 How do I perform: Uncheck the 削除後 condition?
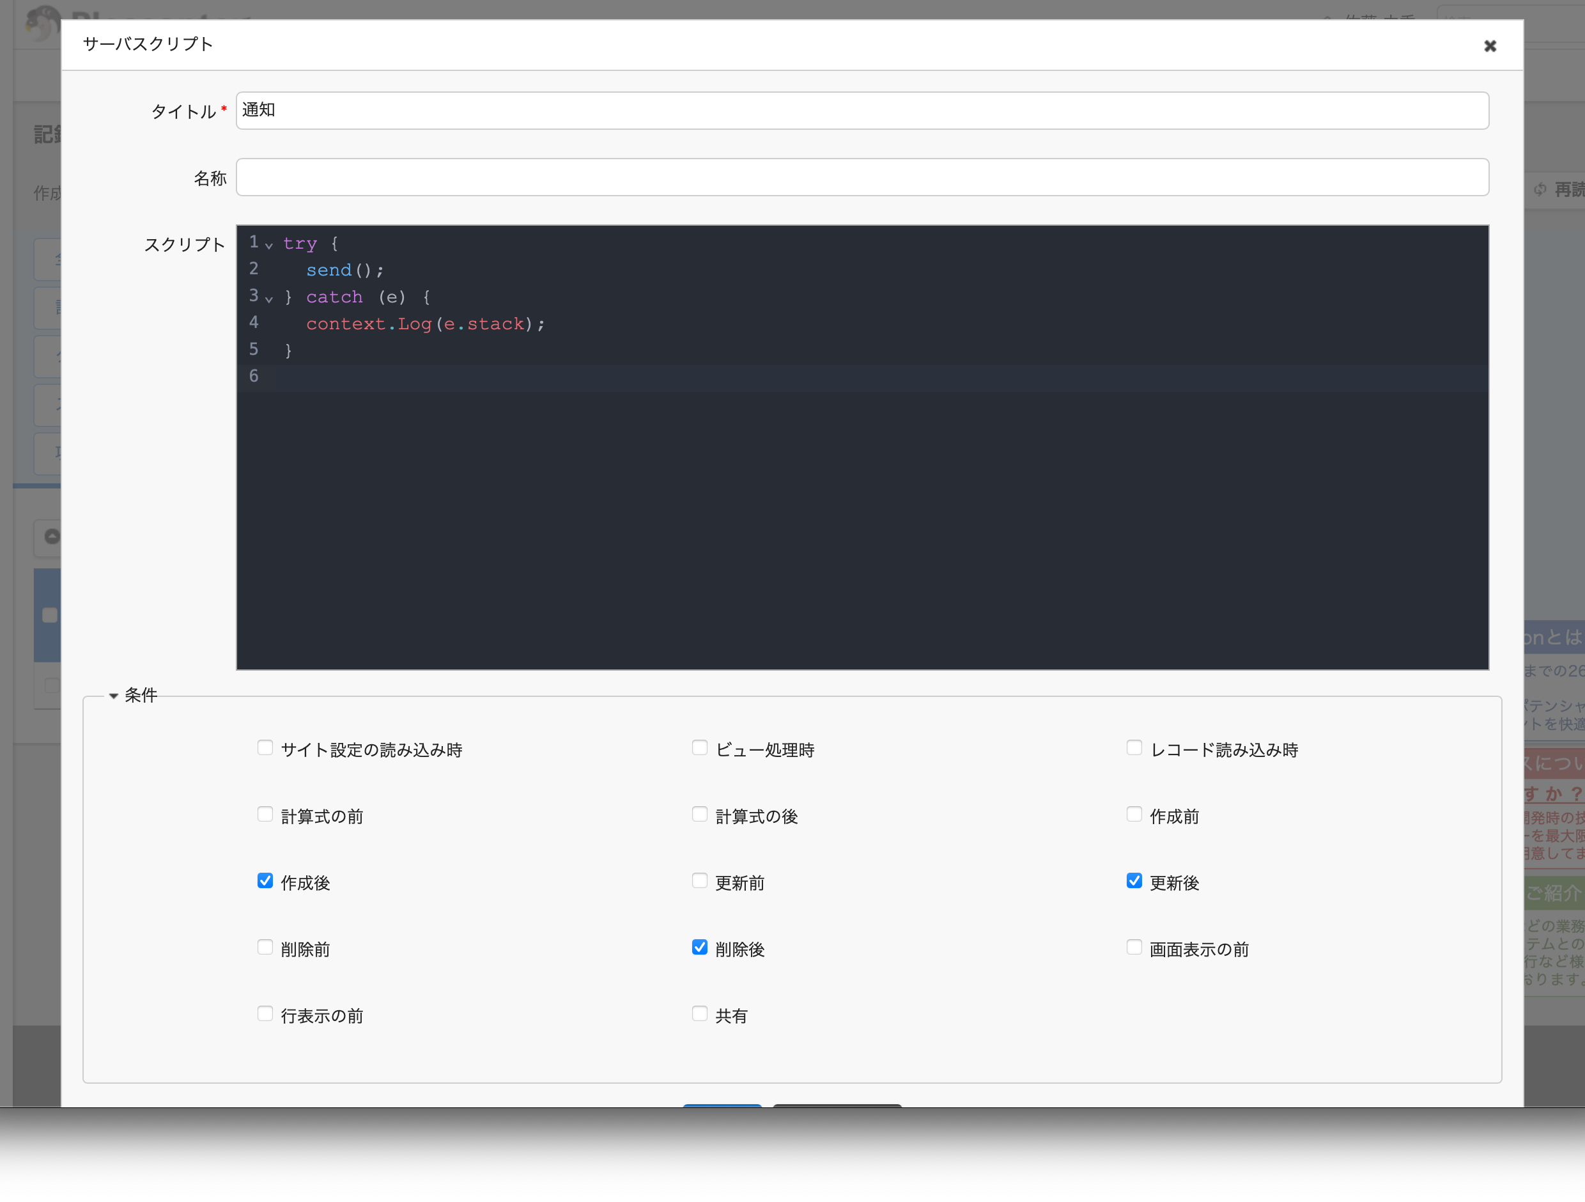pyautogui.click(x=699, y=948)
